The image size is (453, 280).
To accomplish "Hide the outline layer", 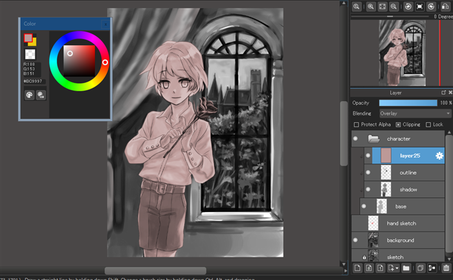I will pos(368,173).
